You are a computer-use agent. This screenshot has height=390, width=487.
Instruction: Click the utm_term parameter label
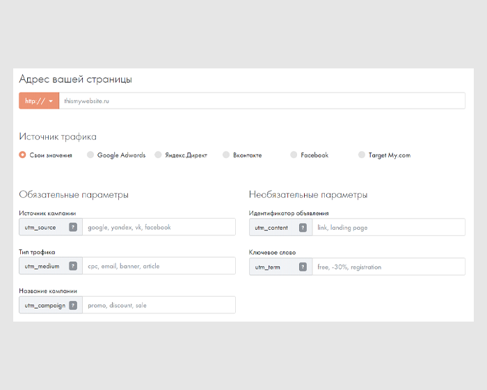267,267
